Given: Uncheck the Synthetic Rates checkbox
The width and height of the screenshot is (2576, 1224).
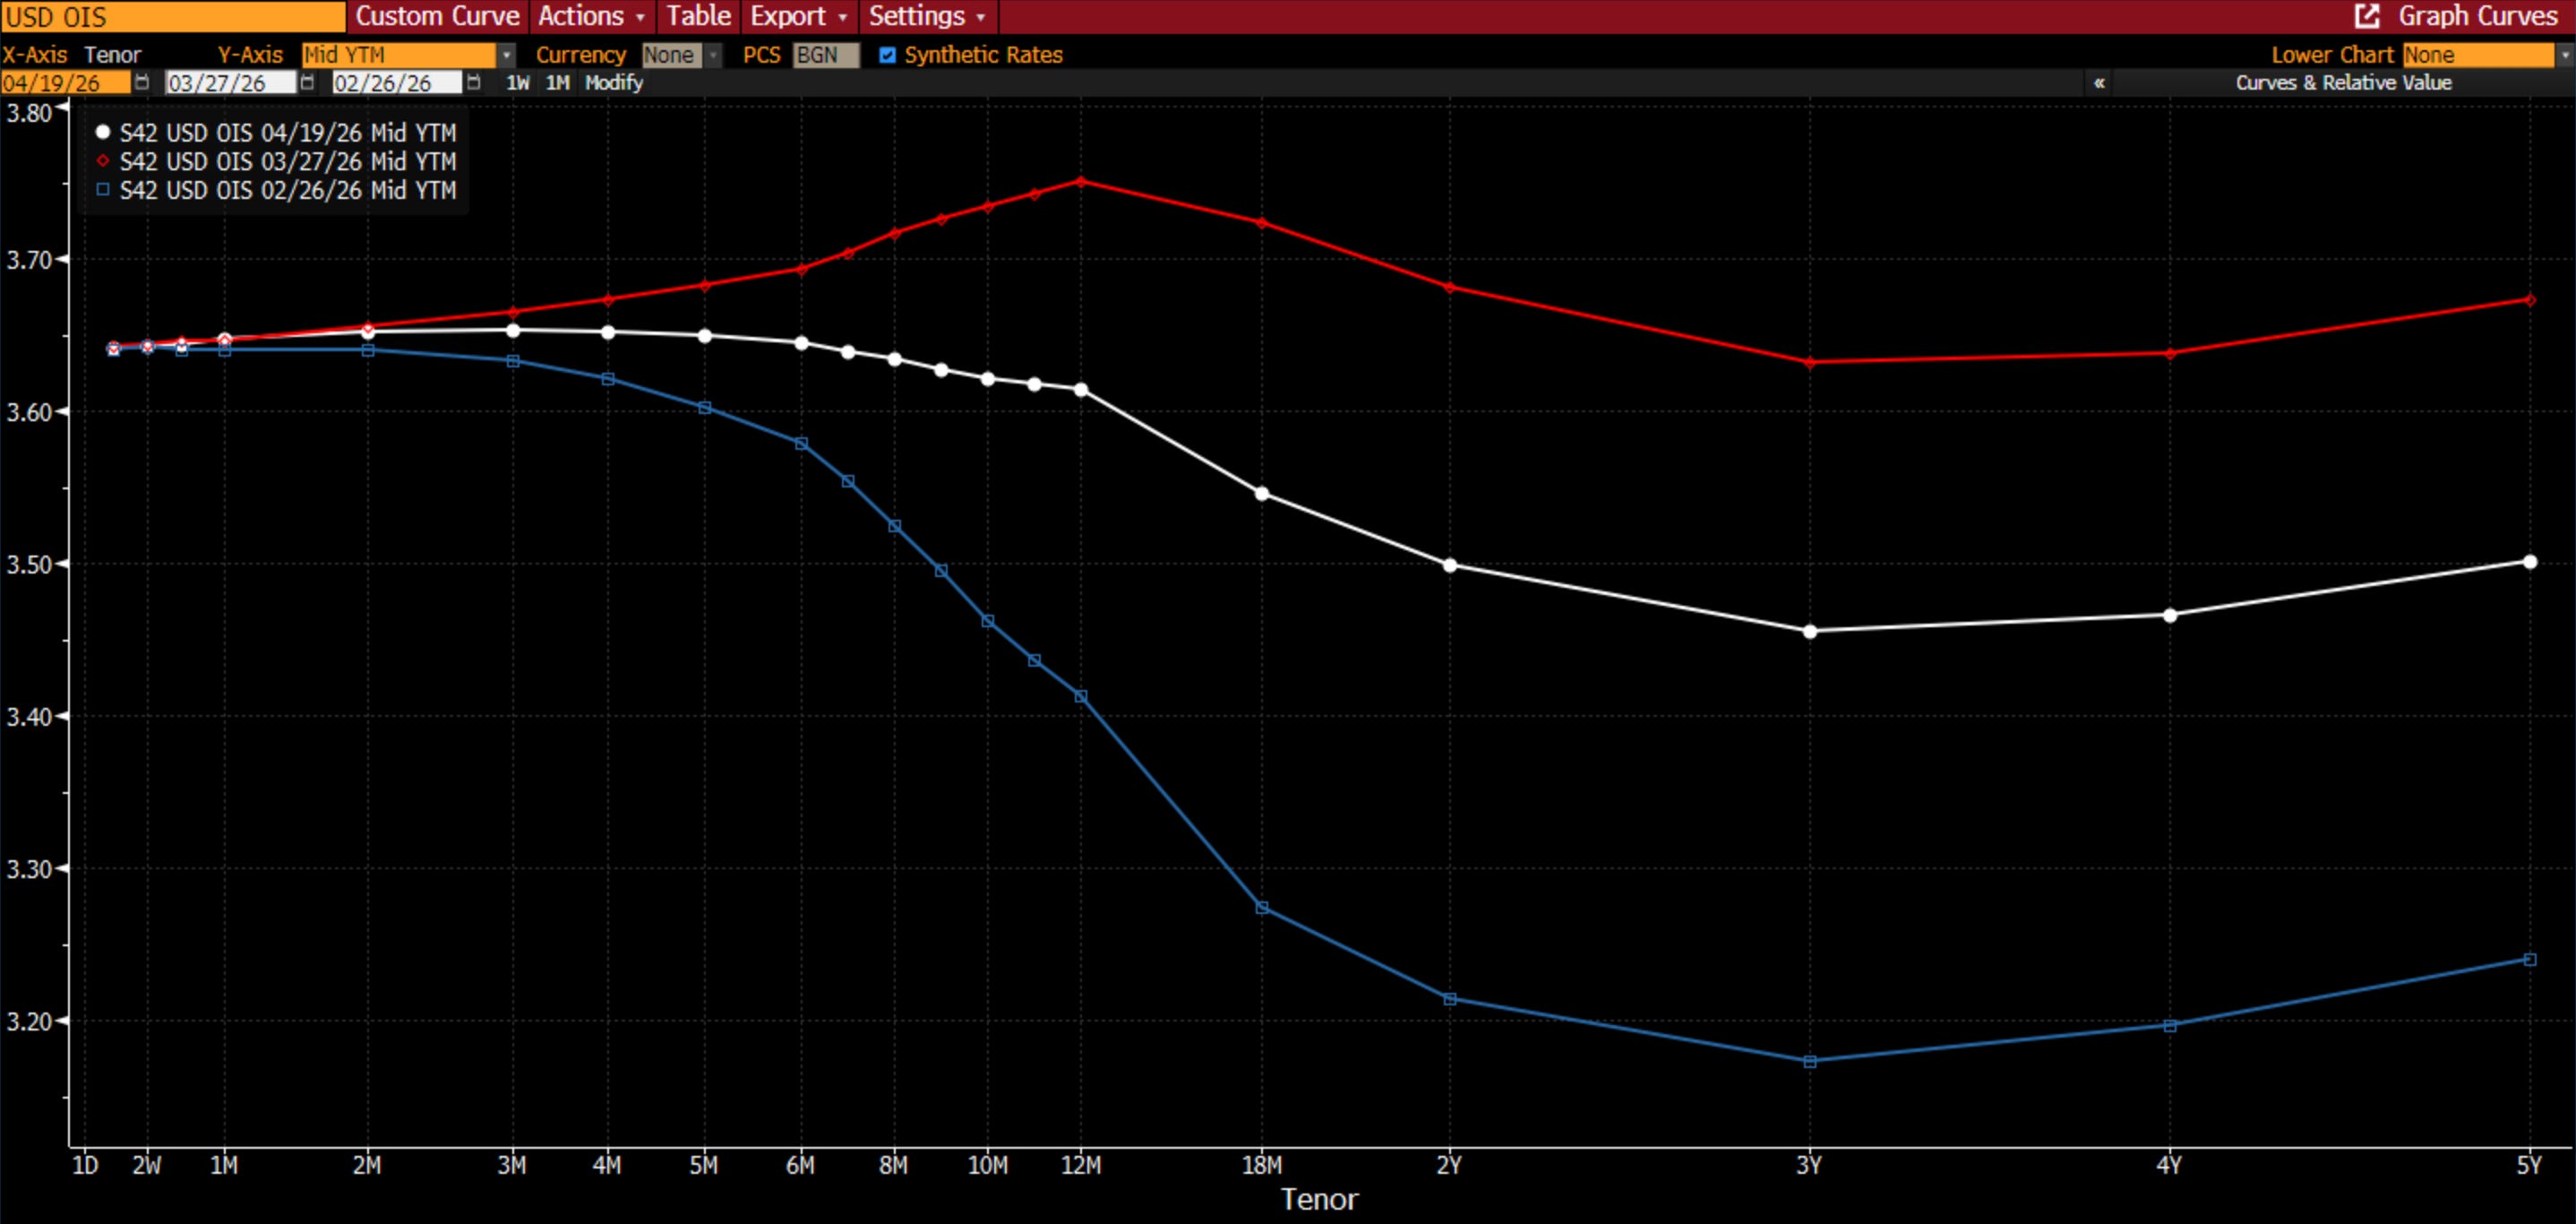Looking at the screenshot, I should (x=887, y=55).
